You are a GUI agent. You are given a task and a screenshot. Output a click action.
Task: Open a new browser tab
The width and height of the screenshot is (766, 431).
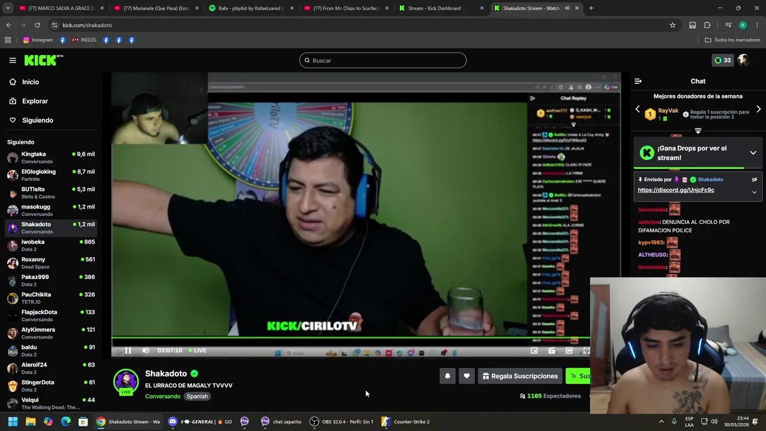[591, 8]
